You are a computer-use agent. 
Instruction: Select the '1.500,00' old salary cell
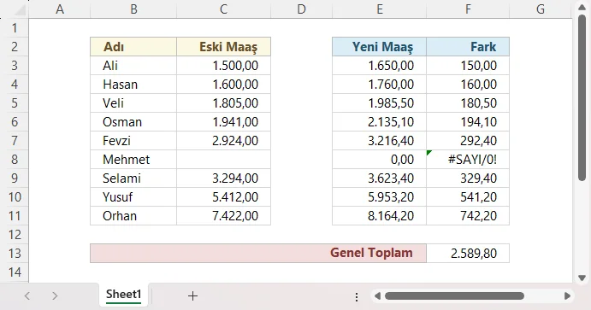(x=223, y=66)
